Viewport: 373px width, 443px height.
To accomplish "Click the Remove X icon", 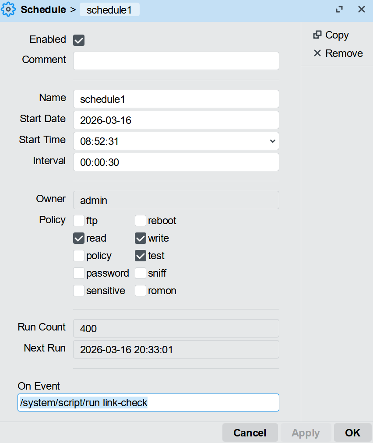I will click(317, 53).
